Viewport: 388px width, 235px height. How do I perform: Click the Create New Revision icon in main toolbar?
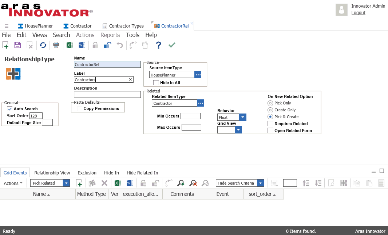[145, 45]
